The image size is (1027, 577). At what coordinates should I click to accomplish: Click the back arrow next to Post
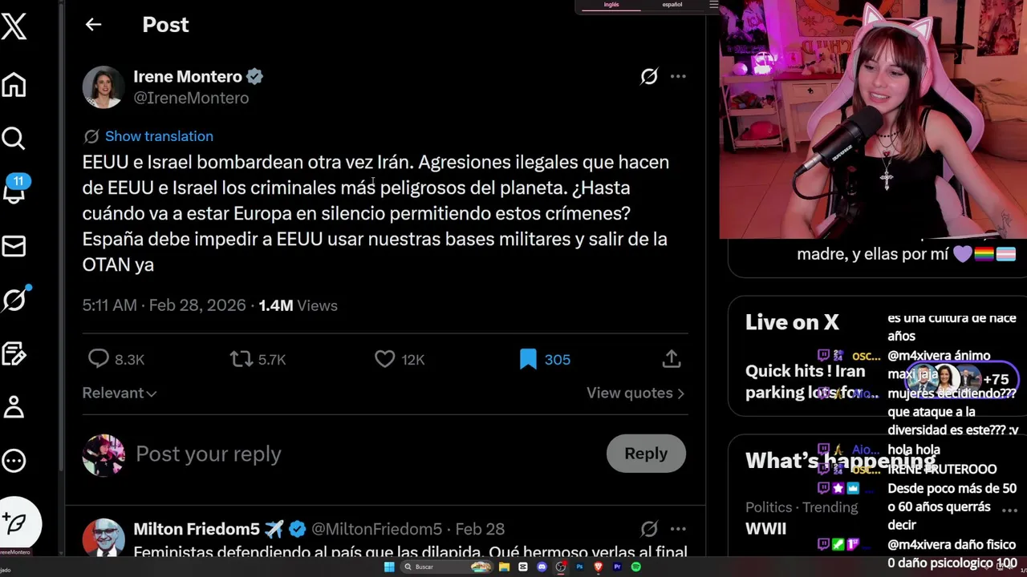93,25
